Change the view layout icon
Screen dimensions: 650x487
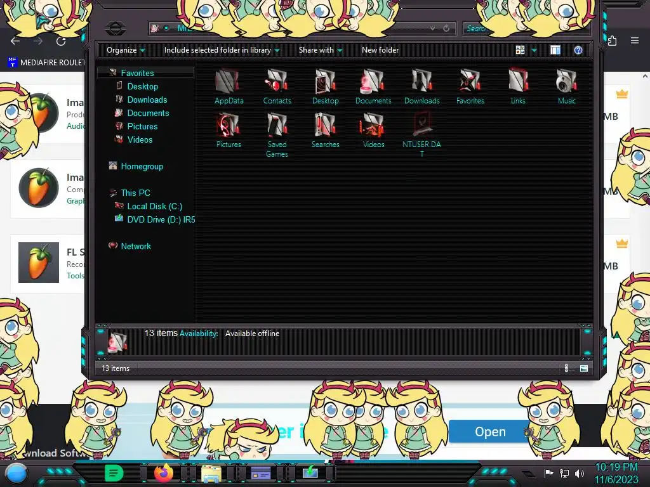coord(521,50)
